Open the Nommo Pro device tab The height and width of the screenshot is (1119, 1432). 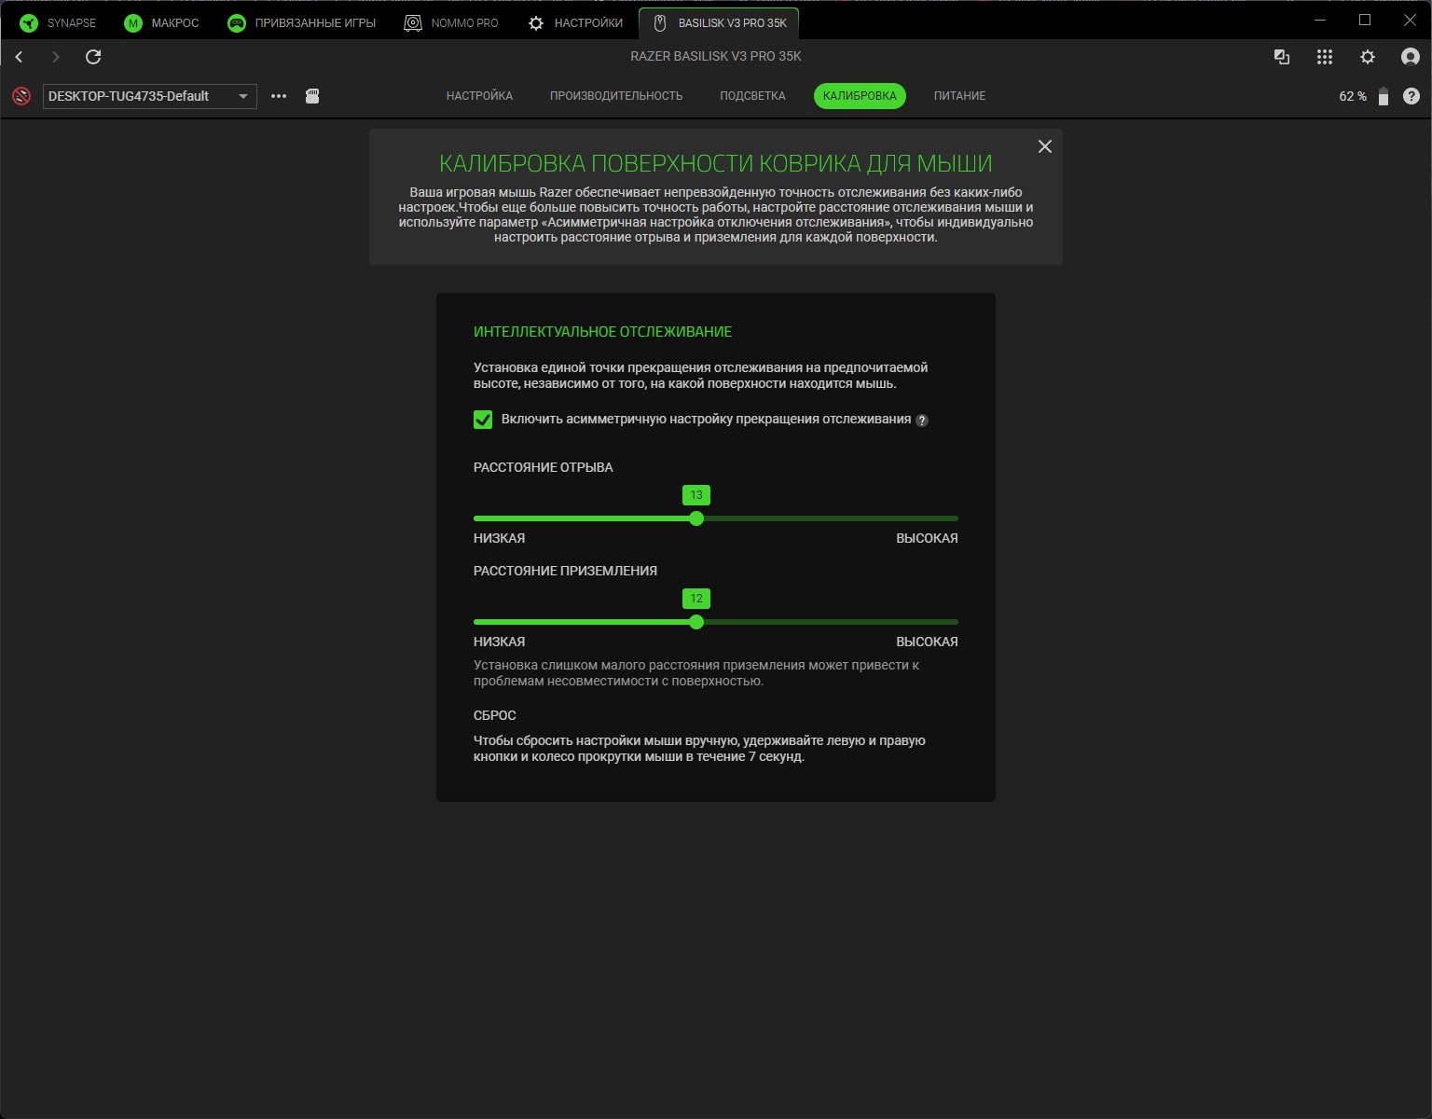[x=451, y=22]
